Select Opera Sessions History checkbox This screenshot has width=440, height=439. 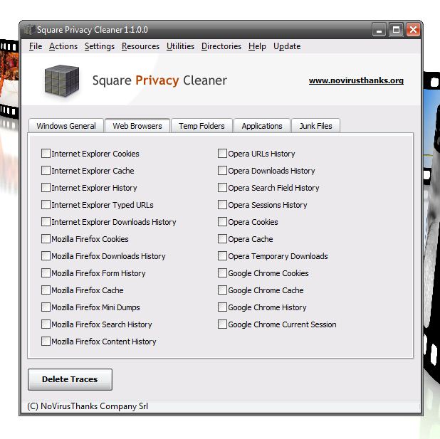pos(222,205)
